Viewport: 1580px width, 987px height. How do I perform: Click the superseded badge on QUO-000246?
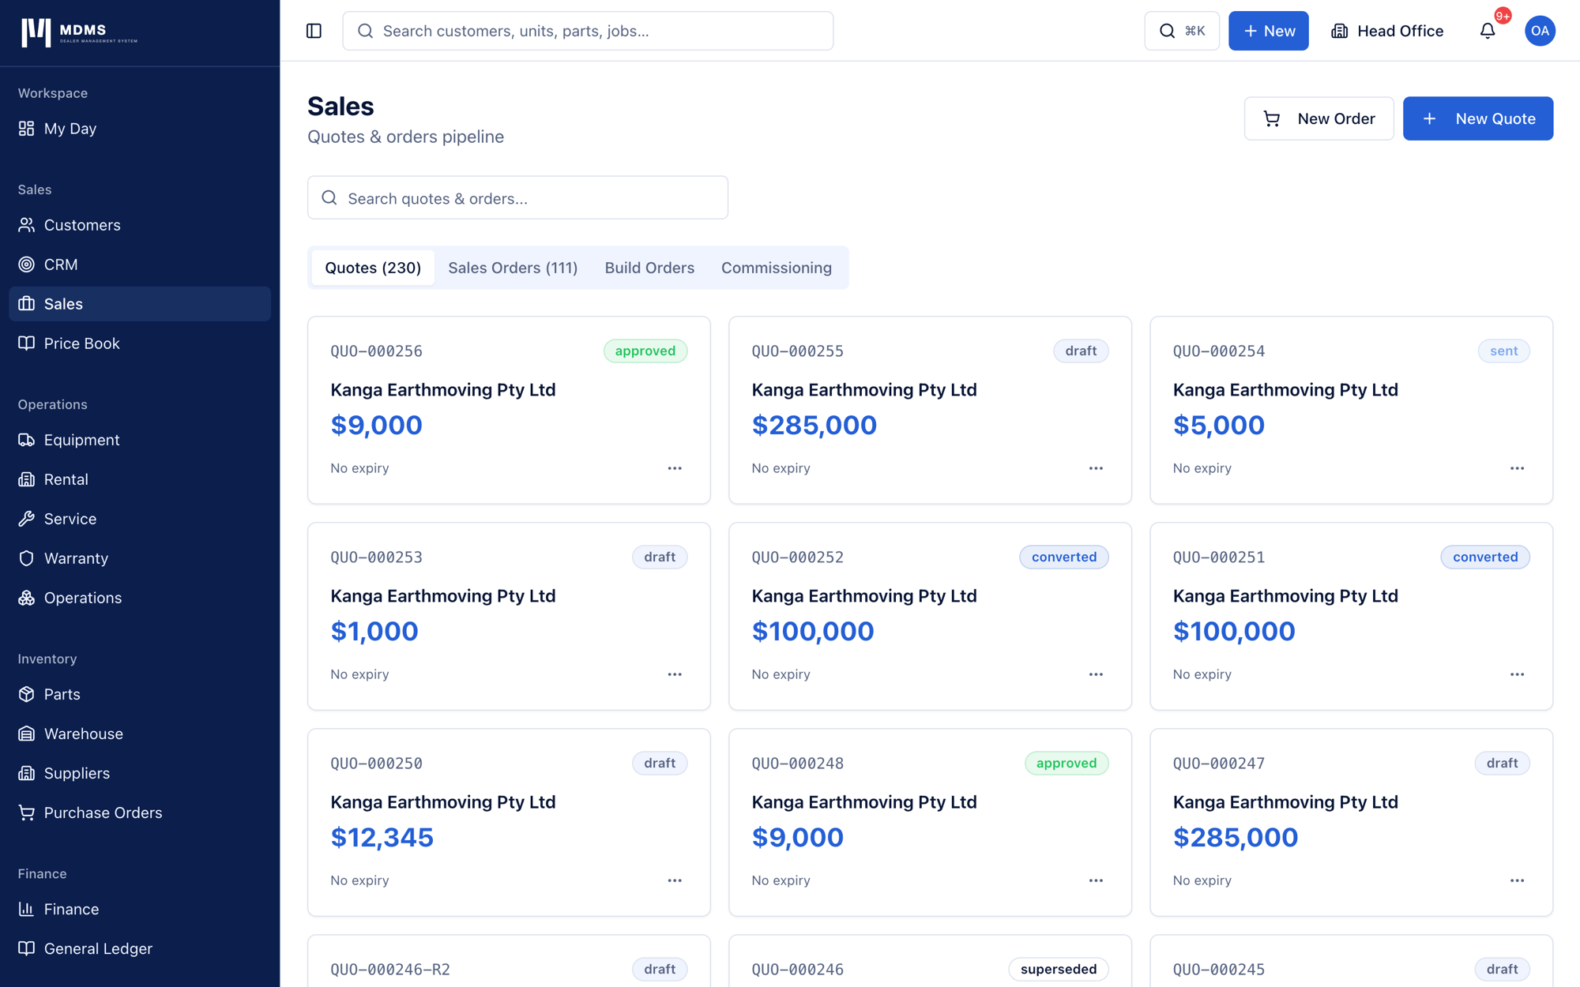pyautogui.click(x=1058, y=969)
